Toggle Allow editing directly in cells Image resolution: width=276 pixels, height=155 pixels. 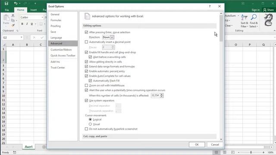86,62
